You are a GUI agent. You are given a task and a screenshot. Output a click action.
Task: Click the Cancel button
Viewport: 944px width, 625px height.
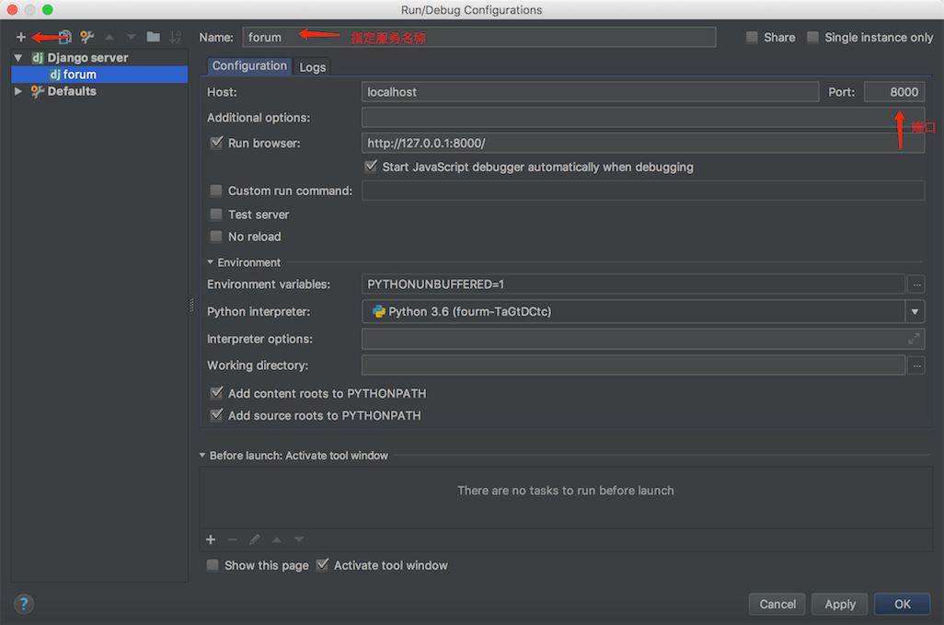pos(777,604)
